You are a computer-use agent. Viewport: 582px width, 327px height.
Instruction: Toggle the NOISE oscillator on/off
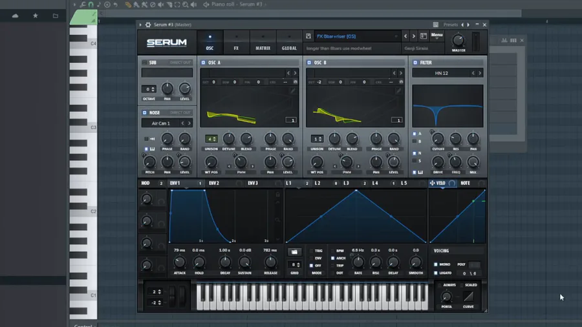click(145, 112)
